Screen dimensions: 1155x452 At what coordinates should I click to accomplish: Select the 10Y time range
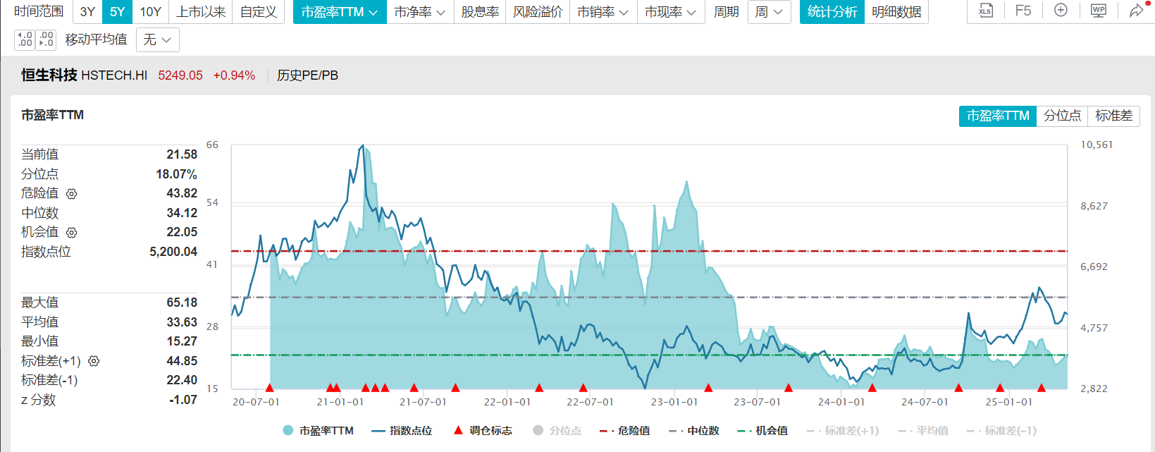pyautogui.click(x=150, y=12)
